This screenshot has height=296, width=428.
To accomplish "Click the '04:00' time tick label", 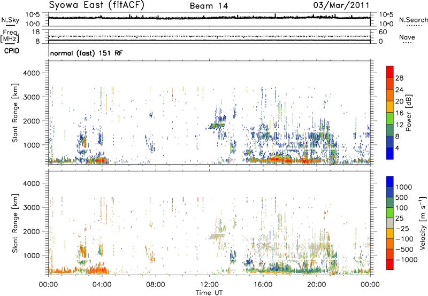I will (x=102, y=285).
